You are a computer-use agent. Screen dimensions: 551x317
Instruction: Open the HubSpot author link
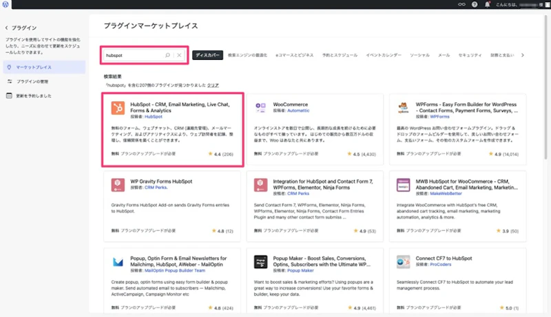point(153,117)
